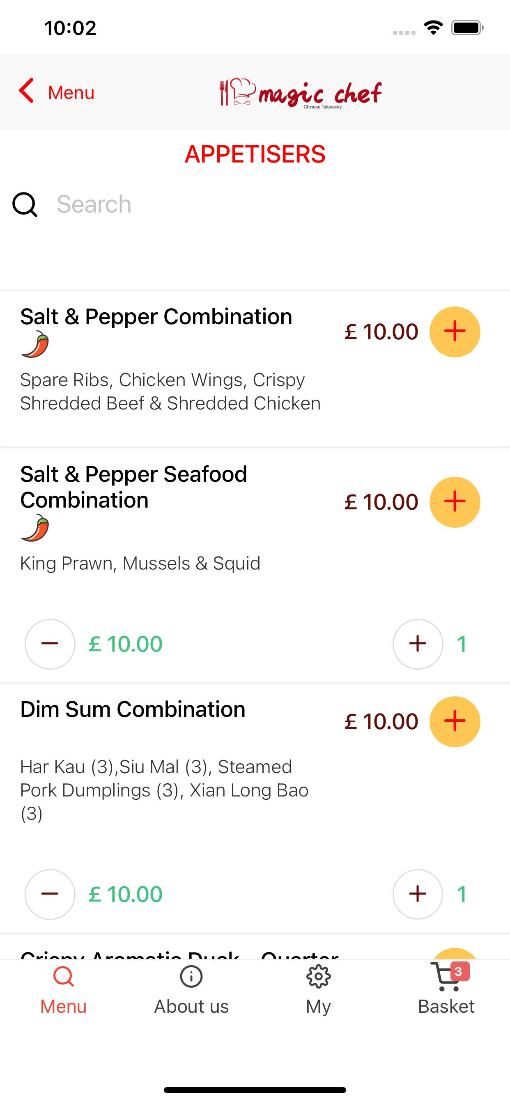Screen dimensions: 510x1103
Task: Add Dim Sum Combination to basket
Action: pyautogui.click(x=455, y=721)
